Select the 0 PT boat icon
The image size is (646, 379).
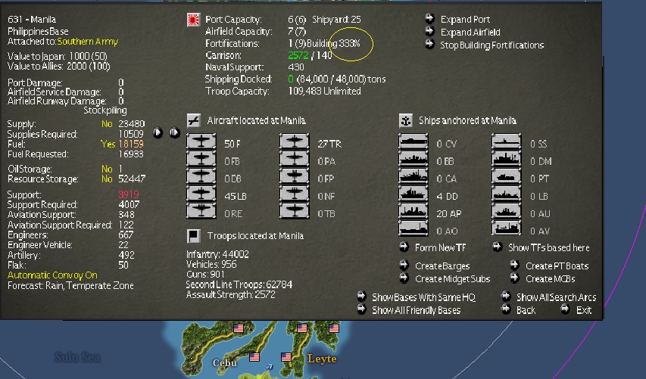pos(507,176)
